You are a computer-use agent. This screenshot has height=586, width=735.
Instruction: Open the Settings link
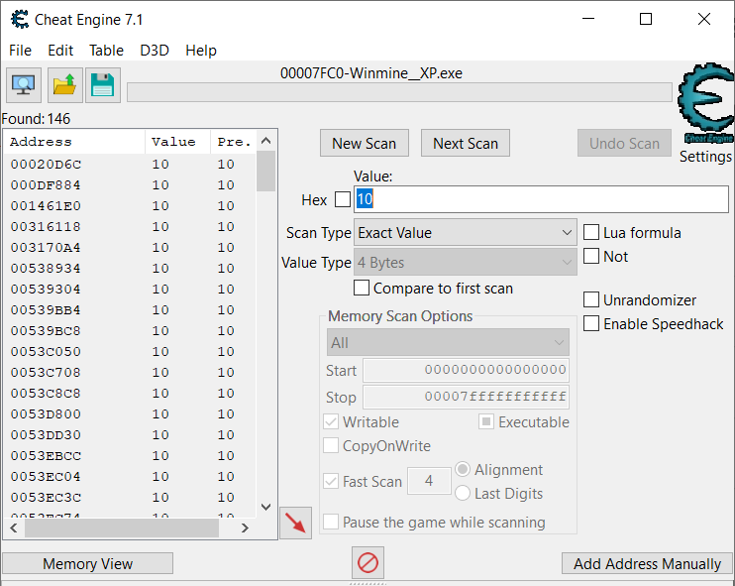pos(705,157)
